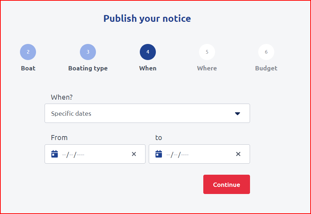Jump to the Where step label
The height and width of the screenshot is (214, 311).
coord(207,68)
